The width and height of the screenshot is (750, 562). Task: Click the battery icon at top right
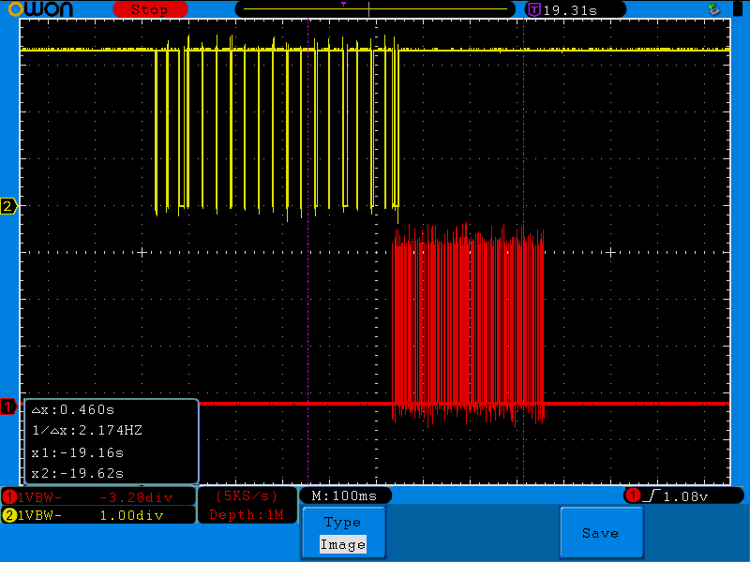pos(738,9)
